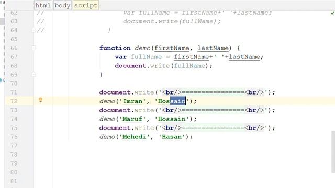Click the fold end marker at line 69
This screenshot has width=335, height=188.
pos(33,74)
